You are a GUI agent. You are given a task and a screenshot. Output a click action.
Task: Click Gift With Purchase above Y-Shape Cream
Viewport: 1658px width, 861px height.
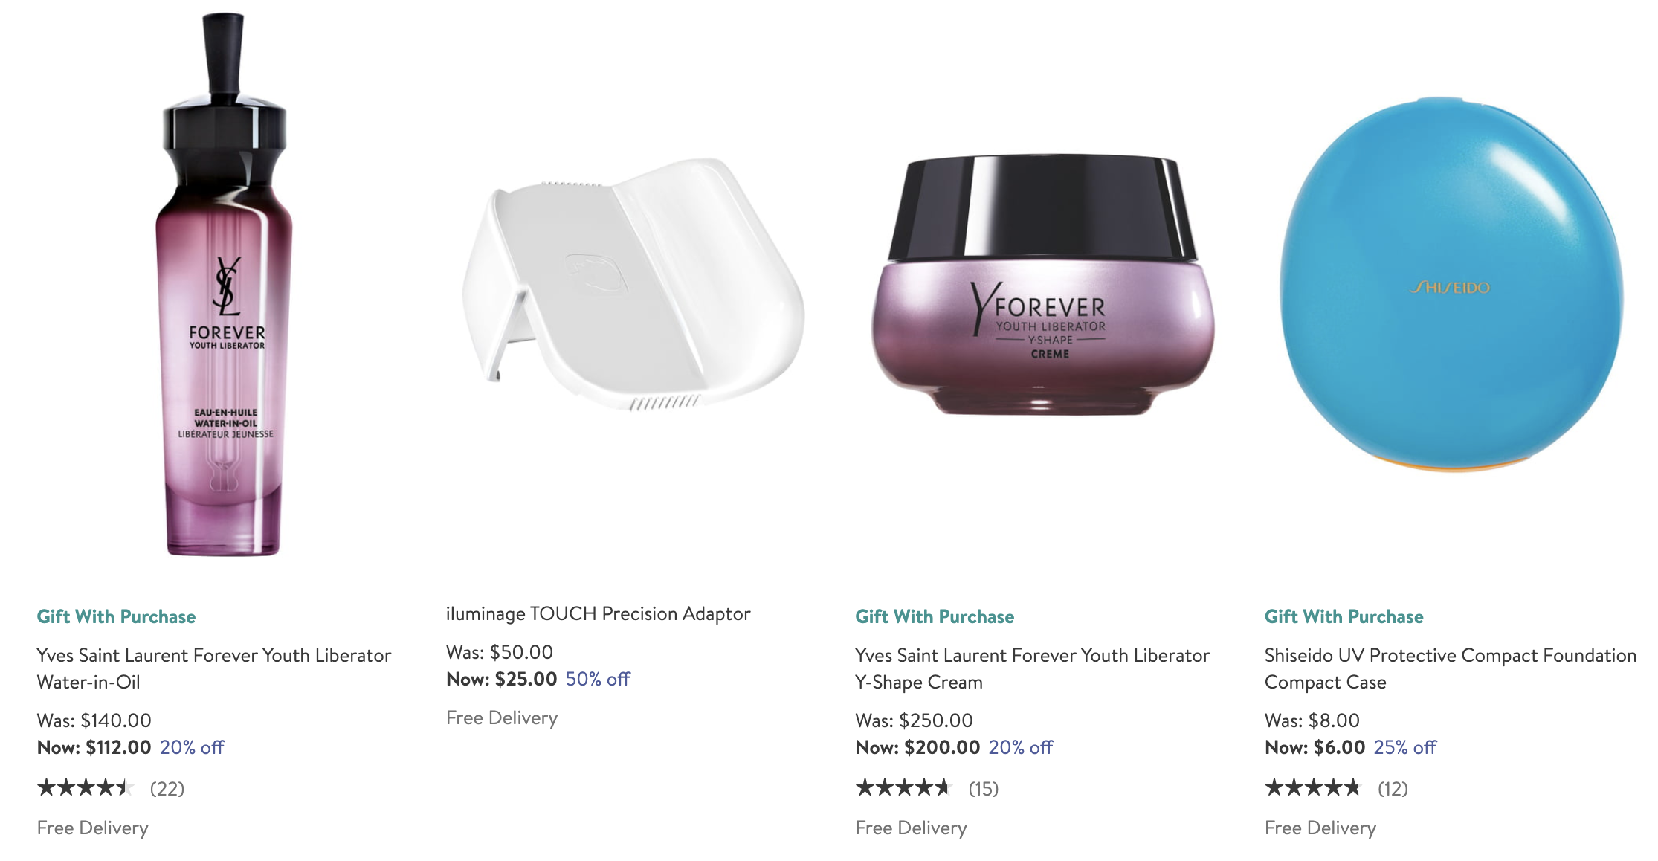pyautogui.click(x=935, y=616)
